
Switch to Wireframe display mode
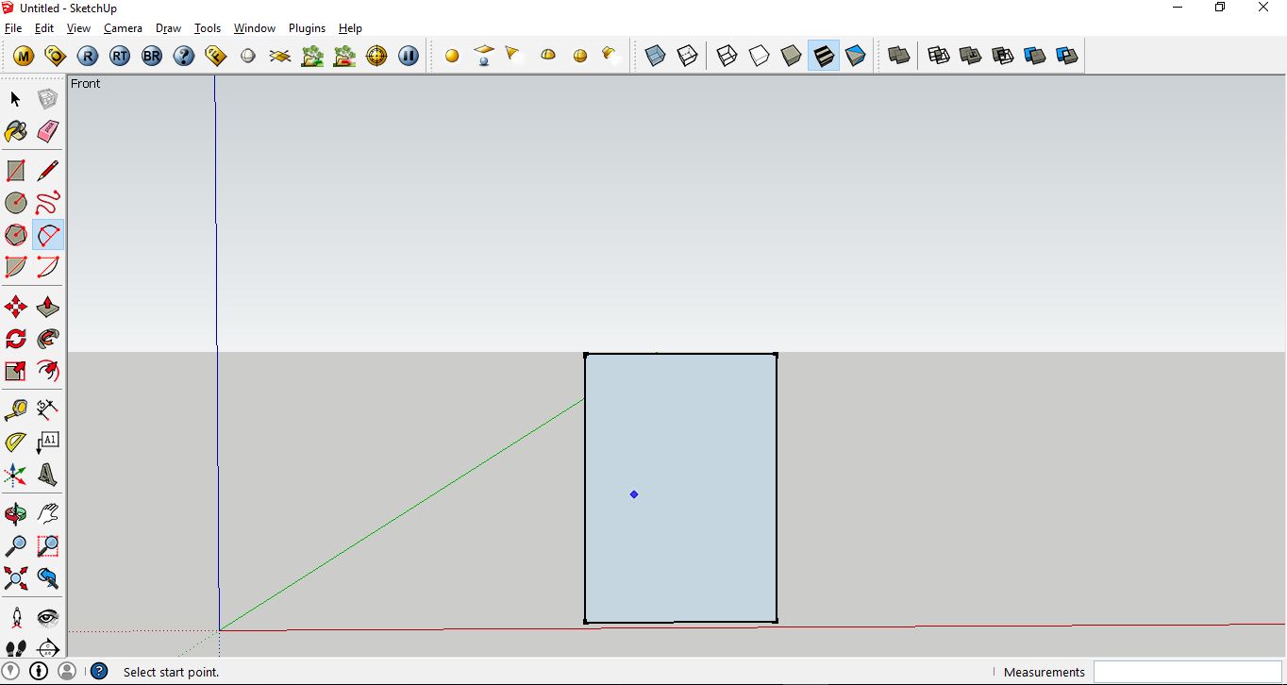coord(726,56)
